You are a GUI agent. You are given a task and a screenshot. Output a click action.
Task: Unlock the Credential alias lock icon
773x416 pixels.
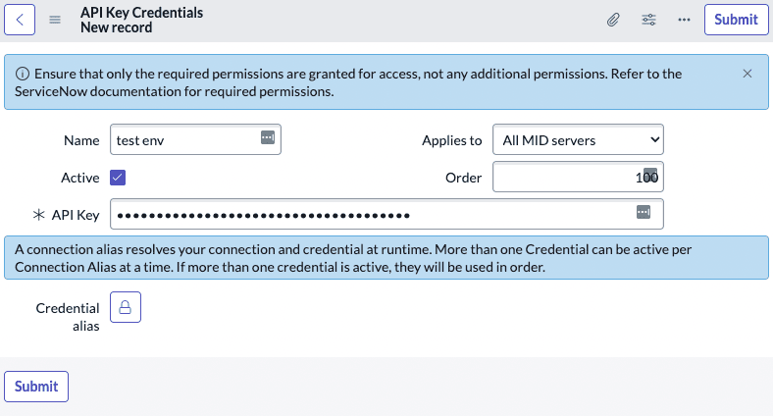(126, 307)
